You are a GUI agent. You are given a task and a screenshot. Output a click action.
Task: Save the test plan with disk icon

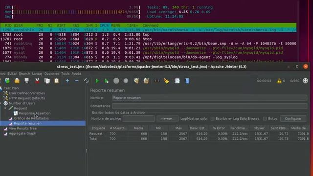(x=26, y=81)
